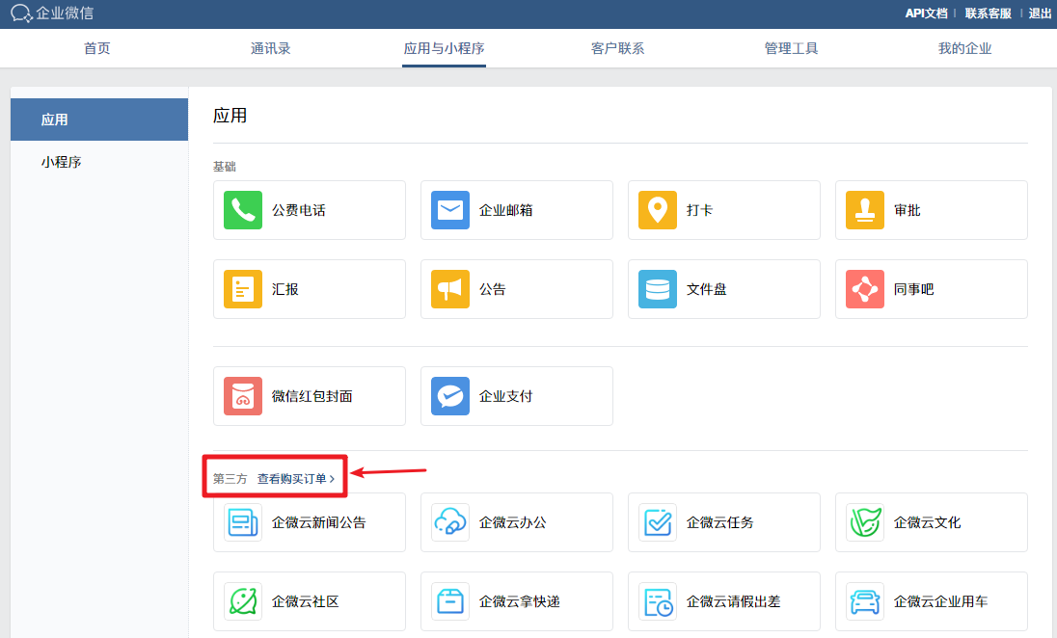Select 应用 in the left sidebar
This screenshot has width=1057, height=638.
click(99, 120)
